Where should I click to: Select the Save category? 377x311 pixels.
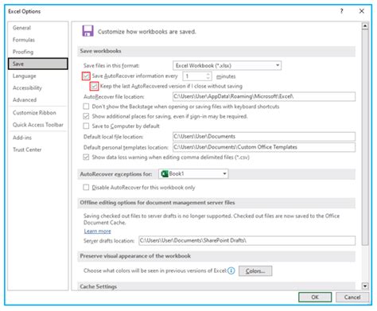click(38, 64)
